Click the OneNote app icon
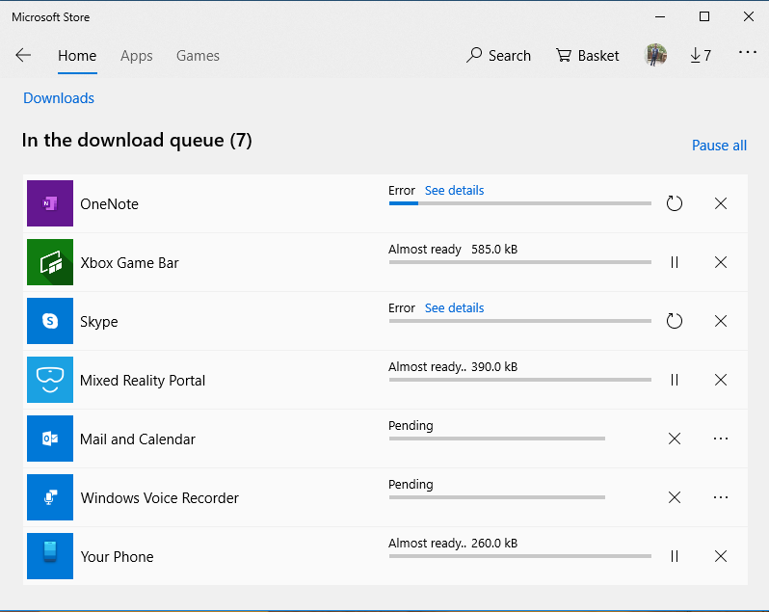Image resolution: width=769 pixels, height=612 pixels. click(50, 203)
